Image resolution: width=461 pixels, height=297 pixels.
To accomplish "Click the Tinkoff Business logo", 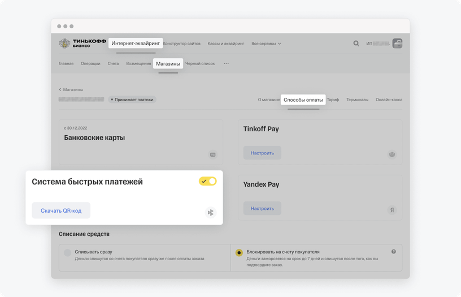I will pos(82,43).
